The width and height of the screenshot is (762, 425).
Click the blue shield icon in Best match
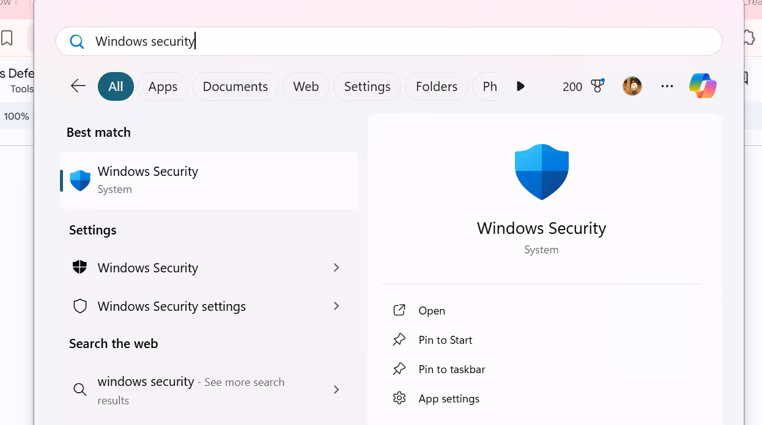(80, 180)
